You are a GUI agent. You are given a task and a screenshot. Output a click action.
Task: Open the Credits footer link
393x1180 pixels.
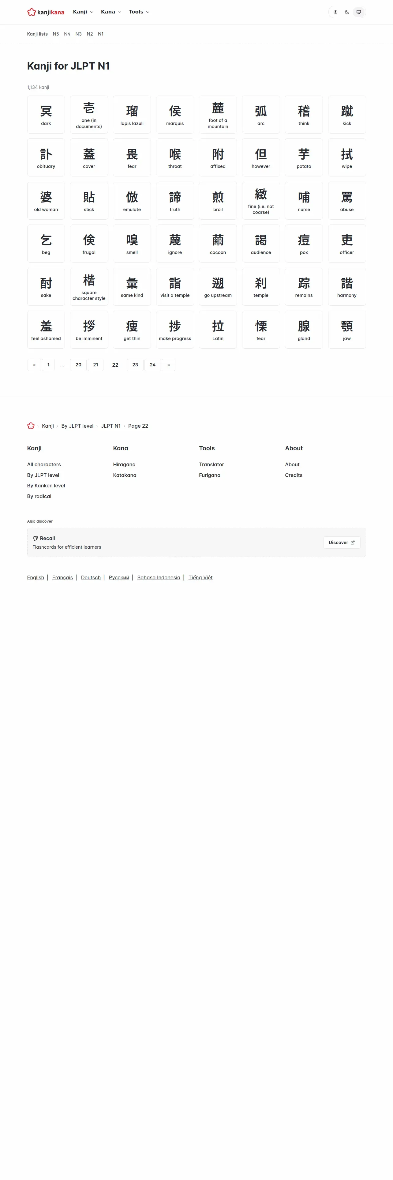coord(294,475)
